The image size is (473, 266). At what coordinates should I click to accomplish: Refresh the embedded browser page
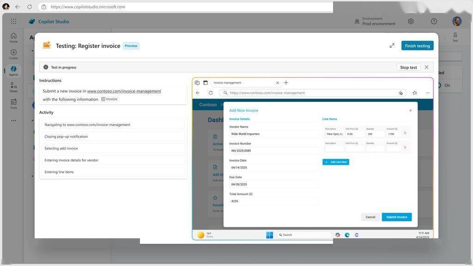[x=211, y=93]
